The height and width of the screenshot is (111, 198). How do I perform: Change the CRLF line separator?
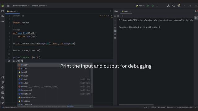click(x=146, y=107)
